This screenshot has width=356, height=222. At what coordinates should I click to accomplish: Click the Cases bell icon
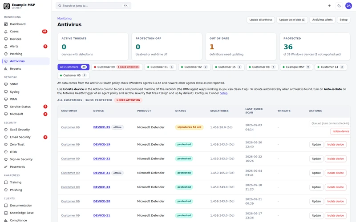[x=6, y=32]
